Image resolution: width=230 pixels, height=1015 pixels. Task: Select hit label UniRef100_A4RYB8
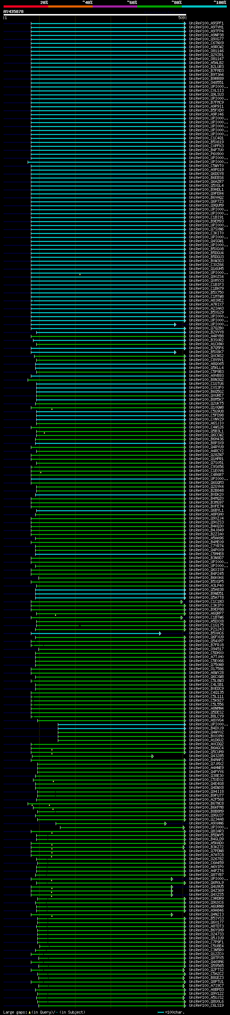[x=206, y=336]
